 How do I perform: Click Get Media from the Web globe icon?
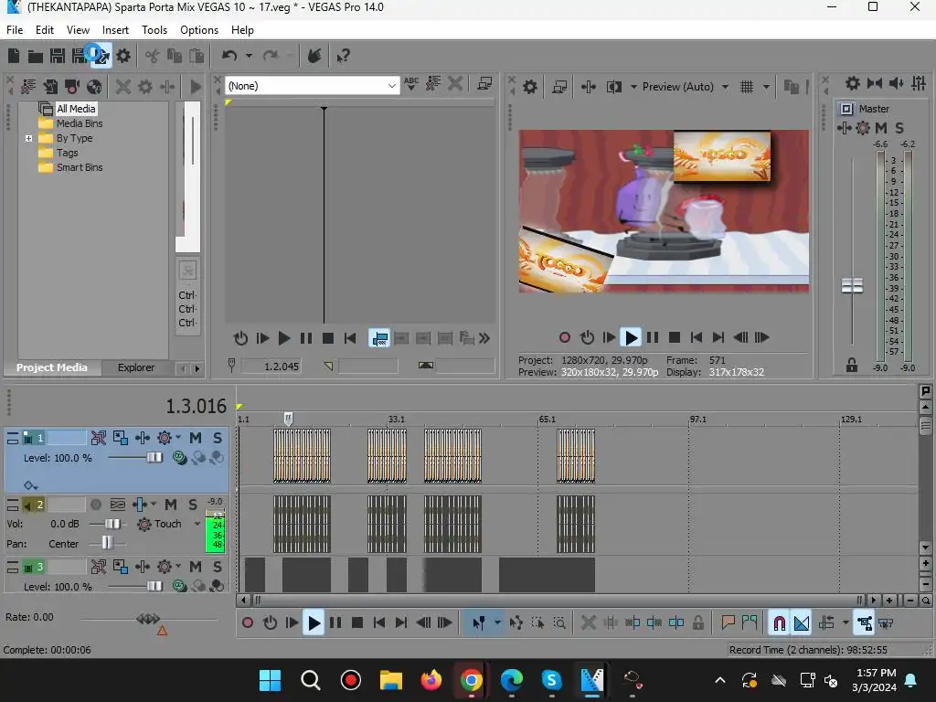[x=94, y=87]
